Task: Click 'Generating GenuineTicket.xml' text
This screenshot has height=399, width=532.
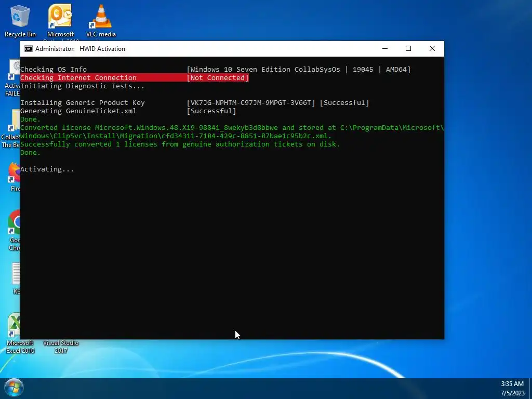Action: pos(78,111)
